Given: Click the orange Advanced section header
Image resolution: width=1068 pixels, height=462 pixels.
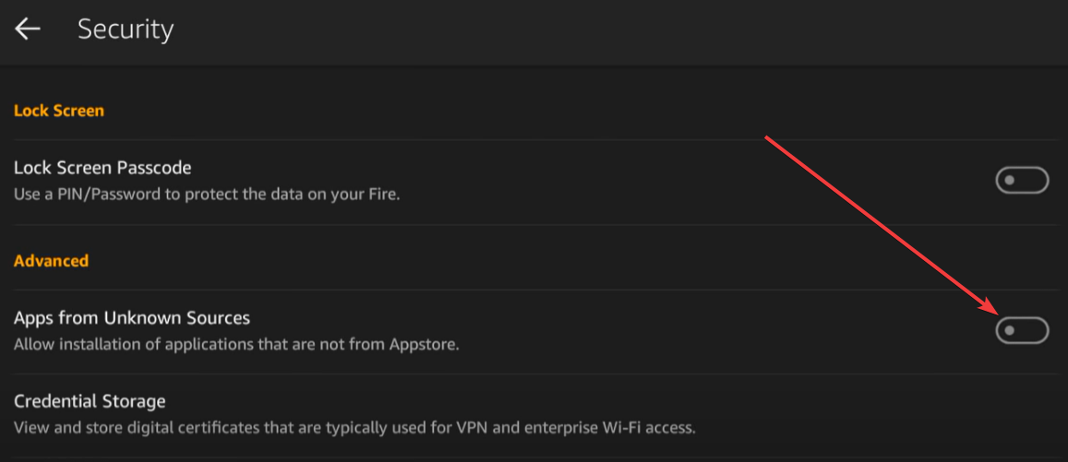Looking at the screenshot, I should point(51,261).
